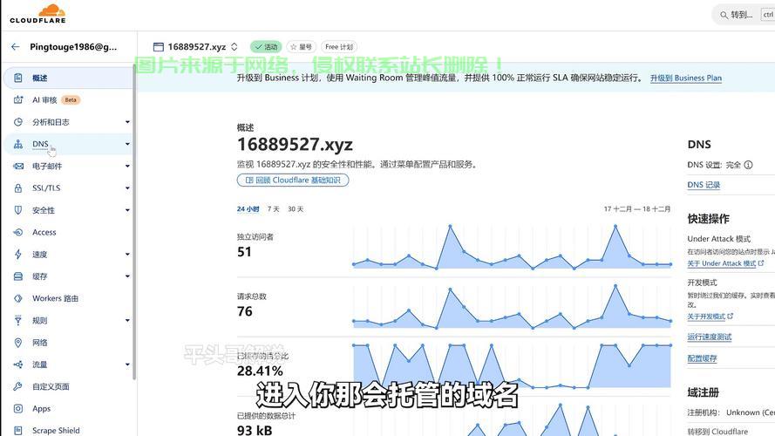The image size is (775, 436).
Task: Open the 16889527.xyz domain switcher dropdown
Action: tap(235, 47)
